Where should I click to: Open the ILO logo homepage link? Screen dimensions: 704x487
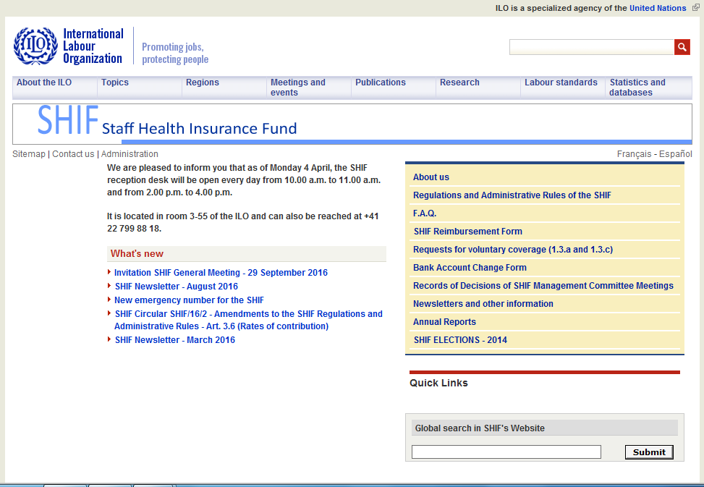68,46
